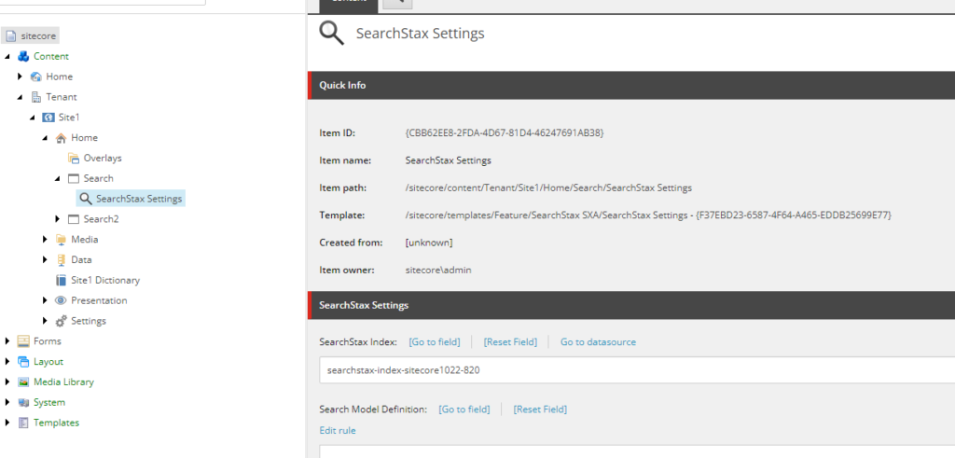Viewport: 955px width, 458px height.
Task: Expand the Data tree node
Action: click(x=45, y=260)
